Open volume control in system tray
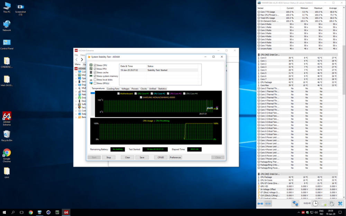 point(316,213)
